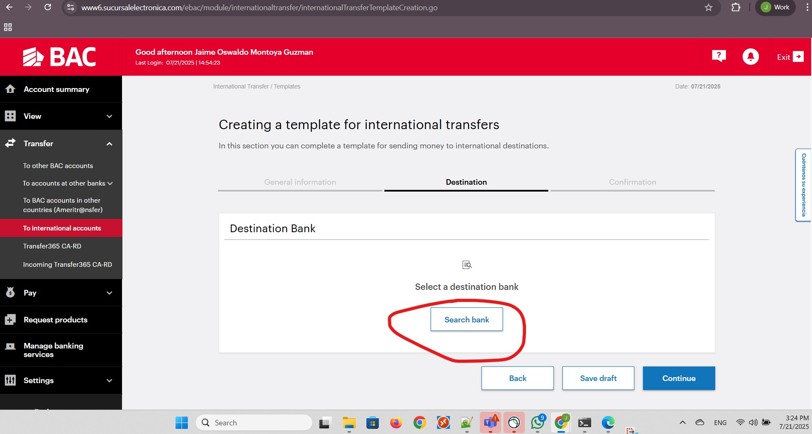Viewport: 812px width, 434px height.
Task: Open Microsoft Teams from taskbar
Action: (x=490, y=422)
